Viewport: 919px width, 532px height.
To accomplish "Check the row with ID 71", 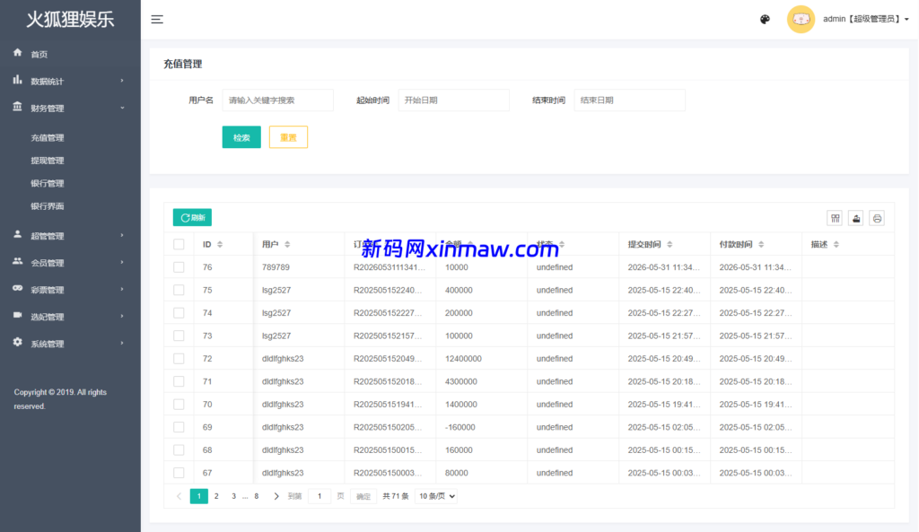I will click(x=179, y=381).
